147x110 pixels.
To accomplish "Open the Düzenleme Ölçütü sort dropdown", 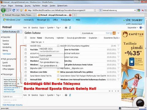I will click(x=112, y=38).
